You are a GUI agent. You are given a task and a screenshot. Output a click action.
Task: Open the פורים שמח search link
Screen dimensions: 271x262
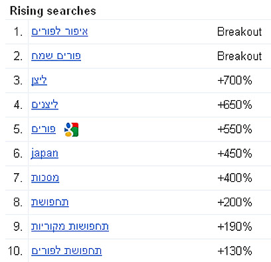pyautogui.click(x=56, y=56)
